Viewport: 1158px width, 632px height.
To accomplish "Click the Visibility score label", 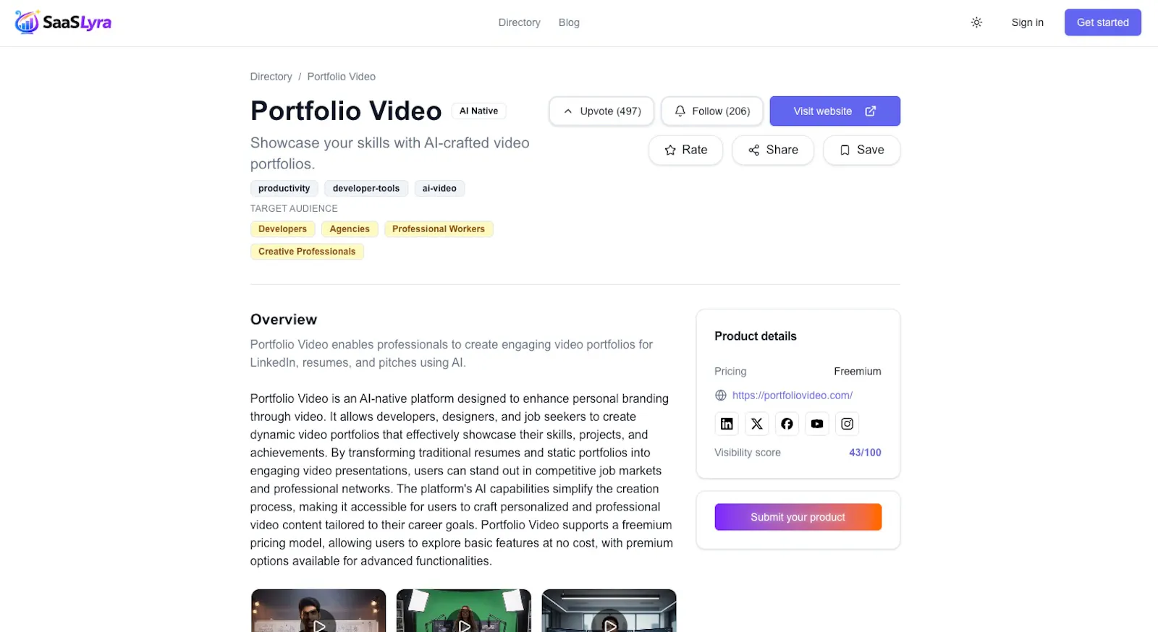I will coord(748,453).
